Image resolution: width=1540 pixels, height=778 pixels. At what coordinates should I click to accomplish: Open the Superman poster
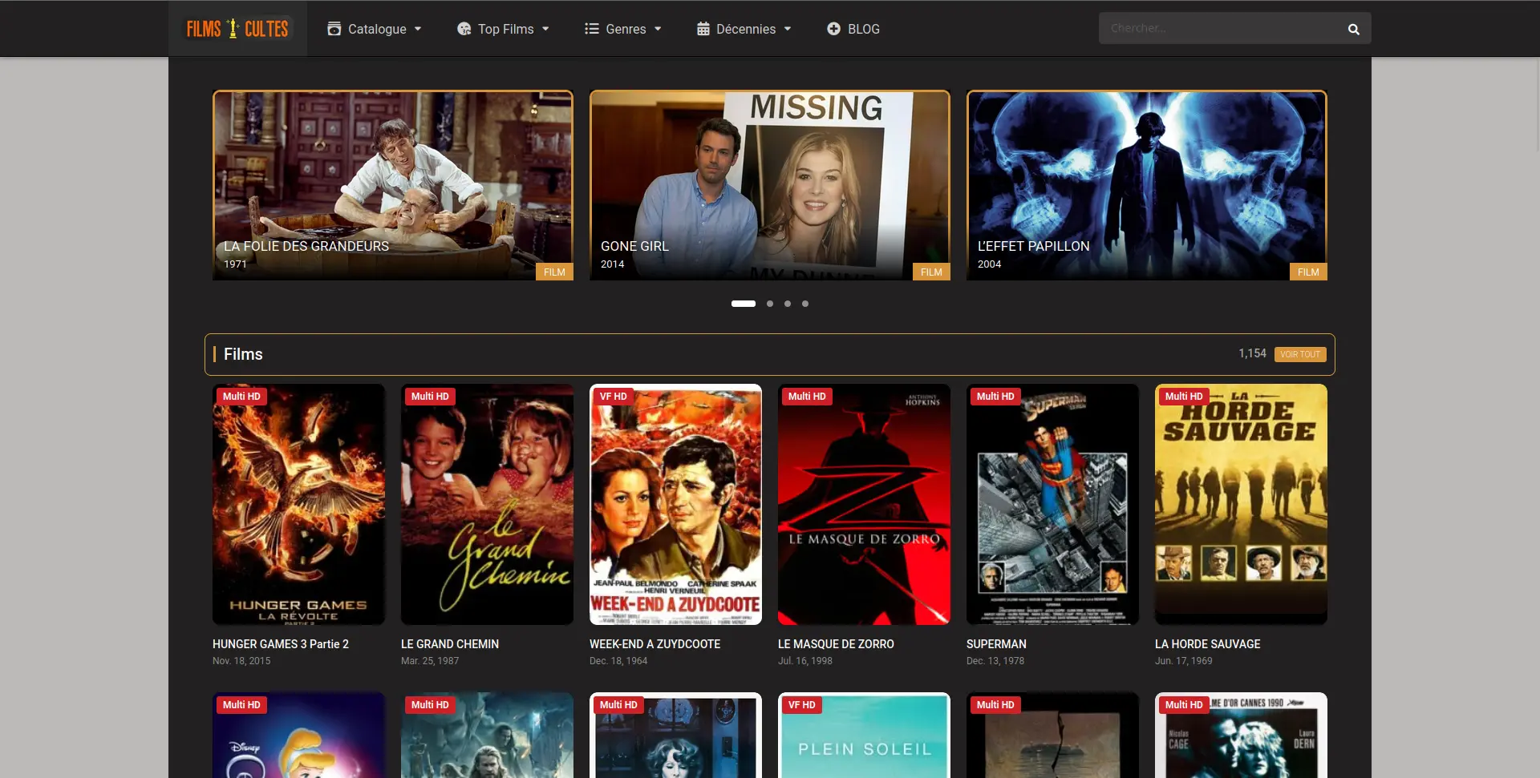1052,505
